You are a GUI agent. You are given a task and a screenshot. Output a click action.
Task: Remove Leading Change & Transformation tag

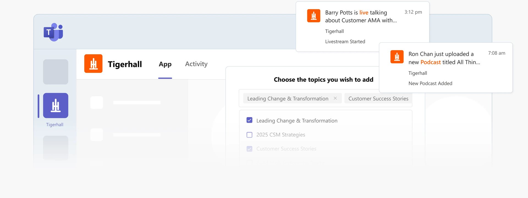pos(335,98)
